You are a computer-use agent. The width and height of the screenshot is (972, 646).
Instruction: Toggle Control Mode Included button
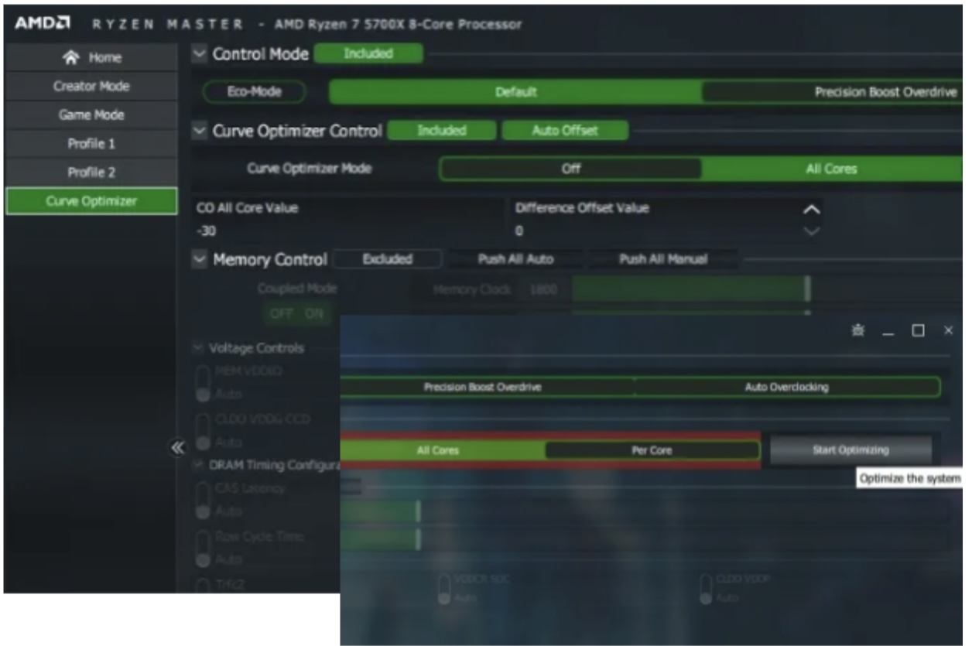368,54
